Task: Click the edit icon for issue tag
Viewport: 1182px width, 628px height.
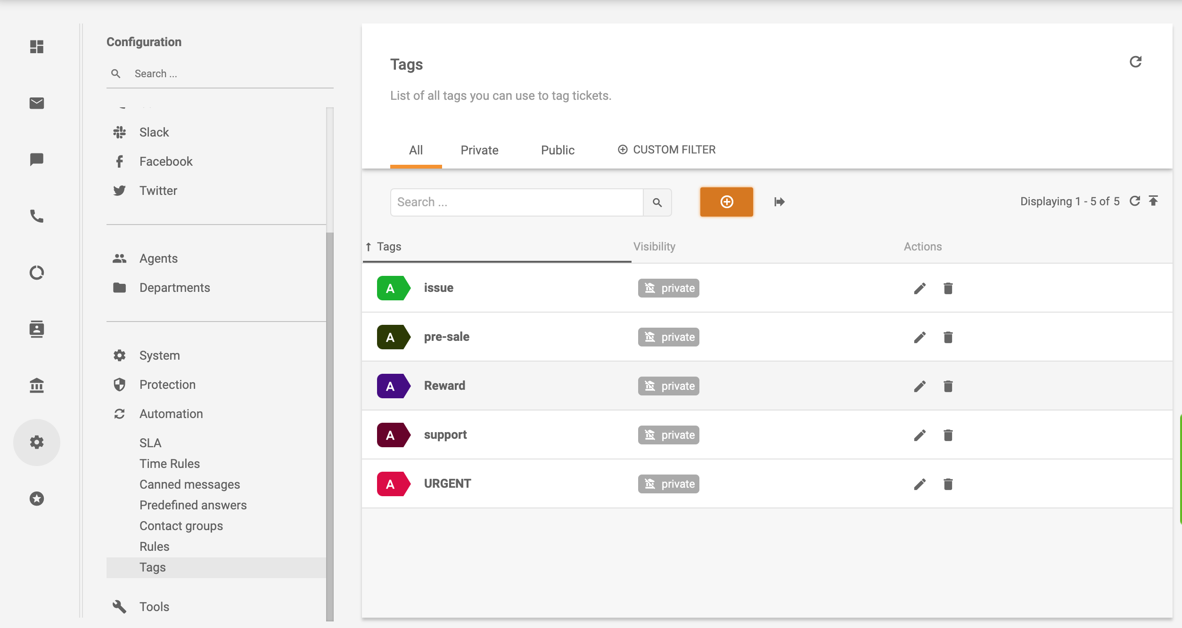Action: click(920, 288)
